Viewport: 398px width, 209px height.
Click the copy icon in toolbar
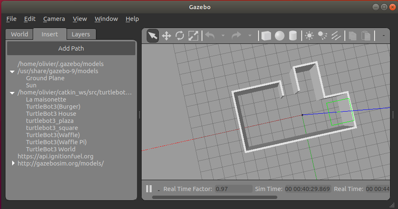[353, 36]
